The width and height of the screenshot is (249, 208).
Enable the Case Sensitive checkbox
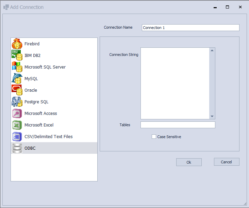[x=154, y=136]
